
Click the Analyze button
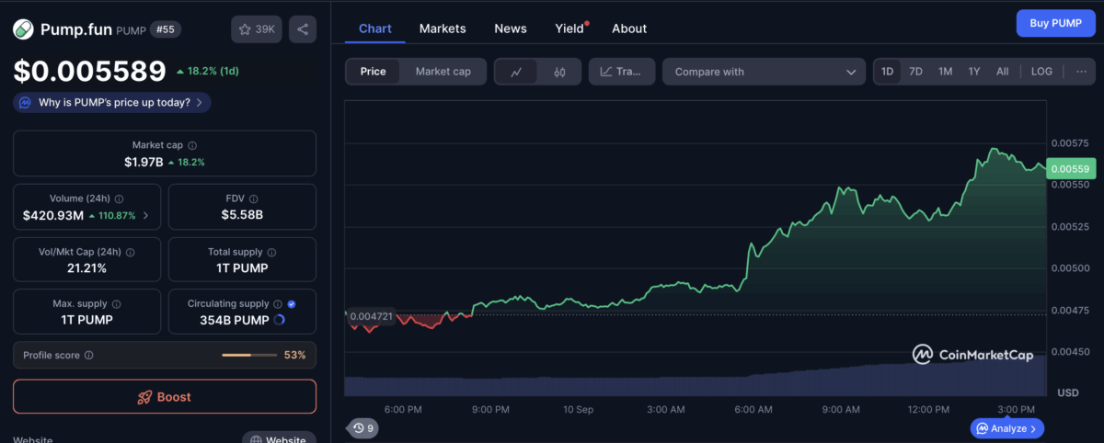tap(1007, 428)
